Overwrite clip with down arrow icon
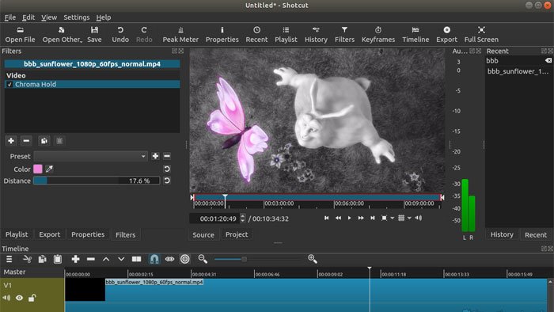 121,259
